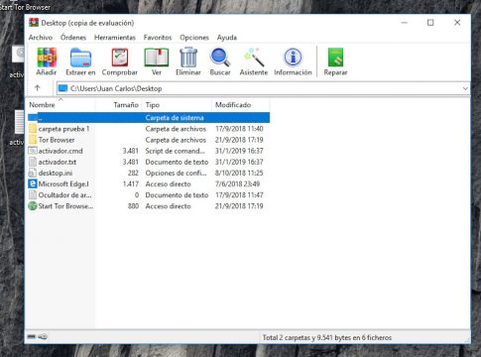
Task: Click the Microsoft Edge shortcut icon
Action: [33, 183]
